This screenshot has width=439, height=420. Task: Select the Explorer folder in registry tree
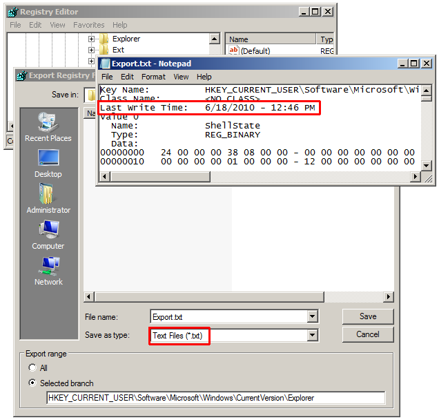[x=126, y=39]
